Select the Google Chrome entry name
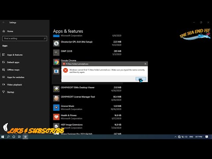Viewport: 212px width, 159px height. [x=68, y=61]
